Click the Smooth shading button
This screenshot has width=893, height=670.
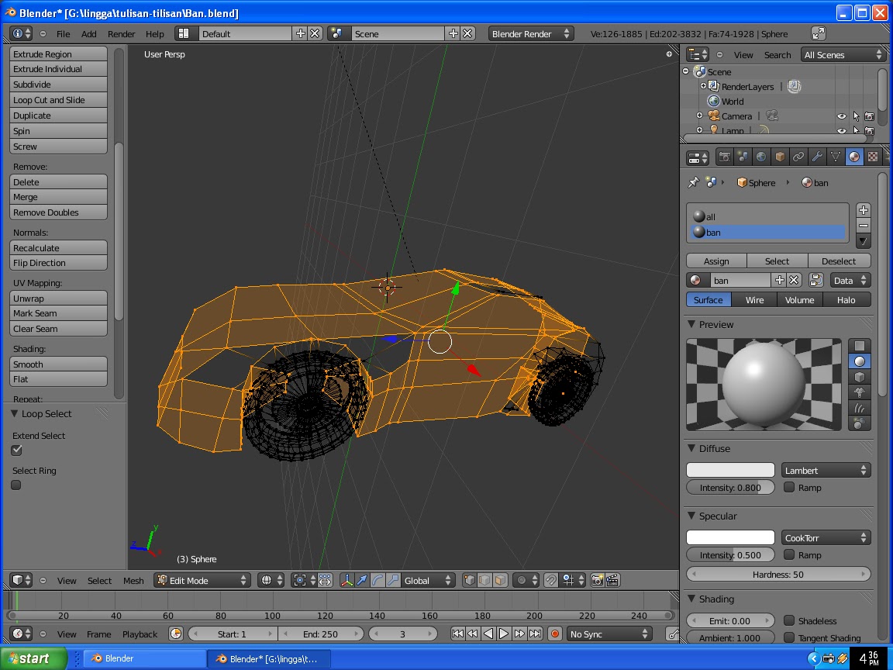[59, 364]
